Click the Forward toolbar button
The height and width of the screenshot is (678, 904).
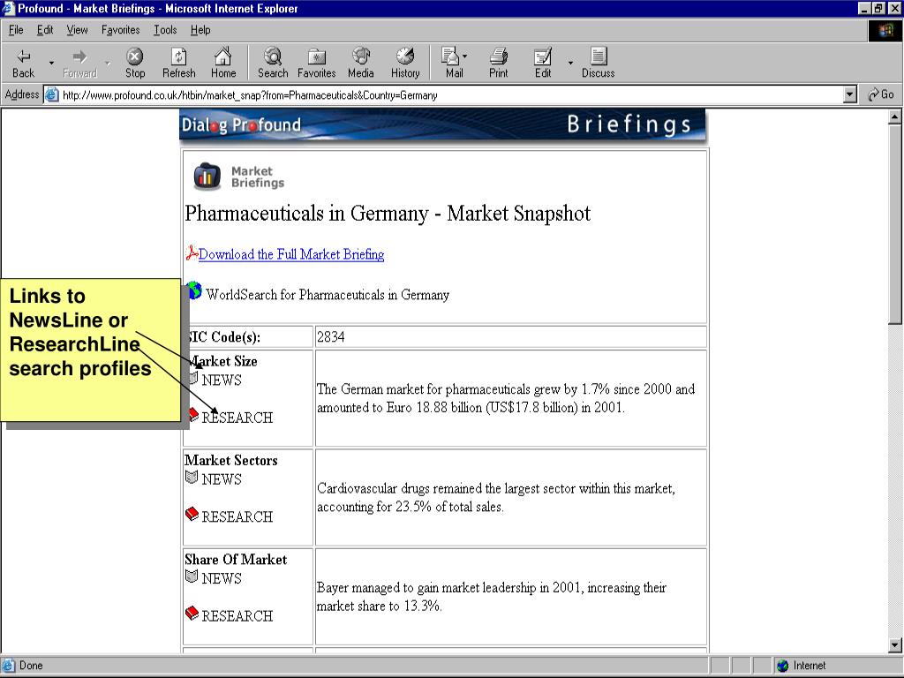80,63
